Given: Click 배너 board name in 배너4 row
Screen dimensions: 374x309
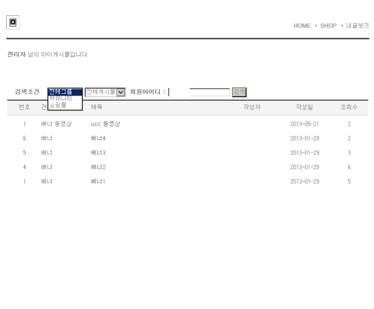Looking at the screenshot, I should tap(47, 139).
